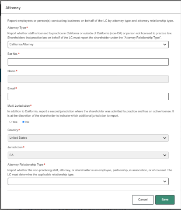Viewport: 181px width, 210px height.
Task: Select Yes for Multi Jurisdiction
Action: coord(10,122)
